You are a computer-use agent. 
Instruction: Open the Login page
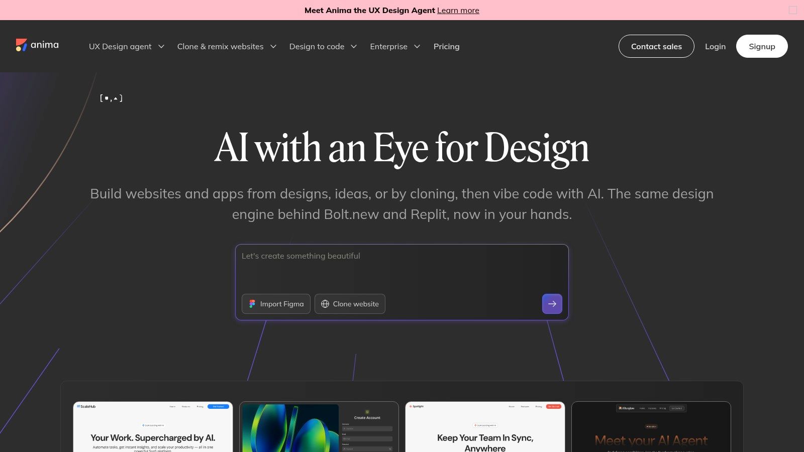tap(715, 46)
